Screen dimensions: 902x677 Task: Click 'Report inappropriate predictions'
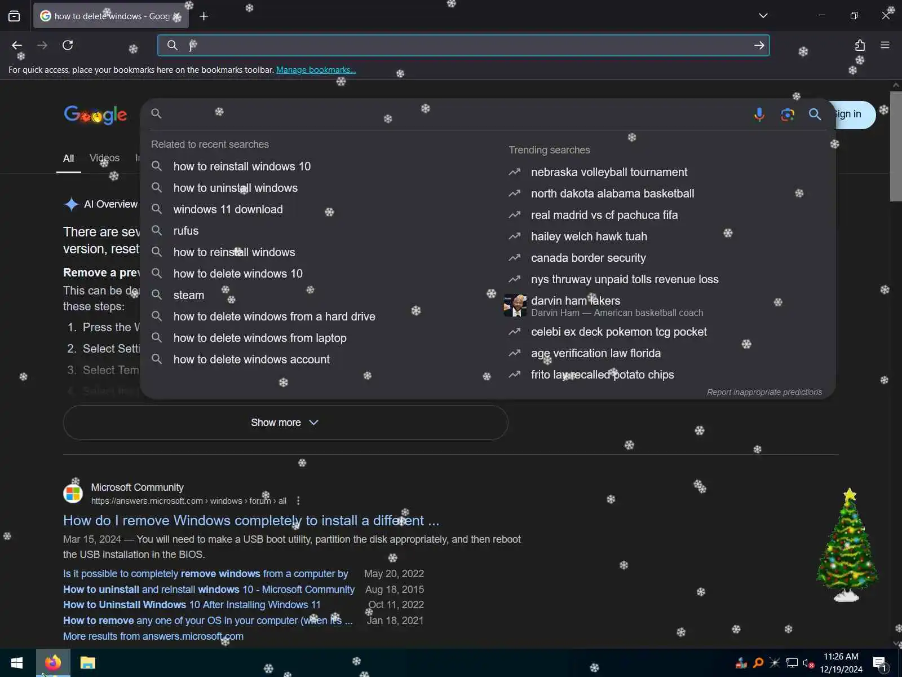pyautogui.click(x=764, y=392)
